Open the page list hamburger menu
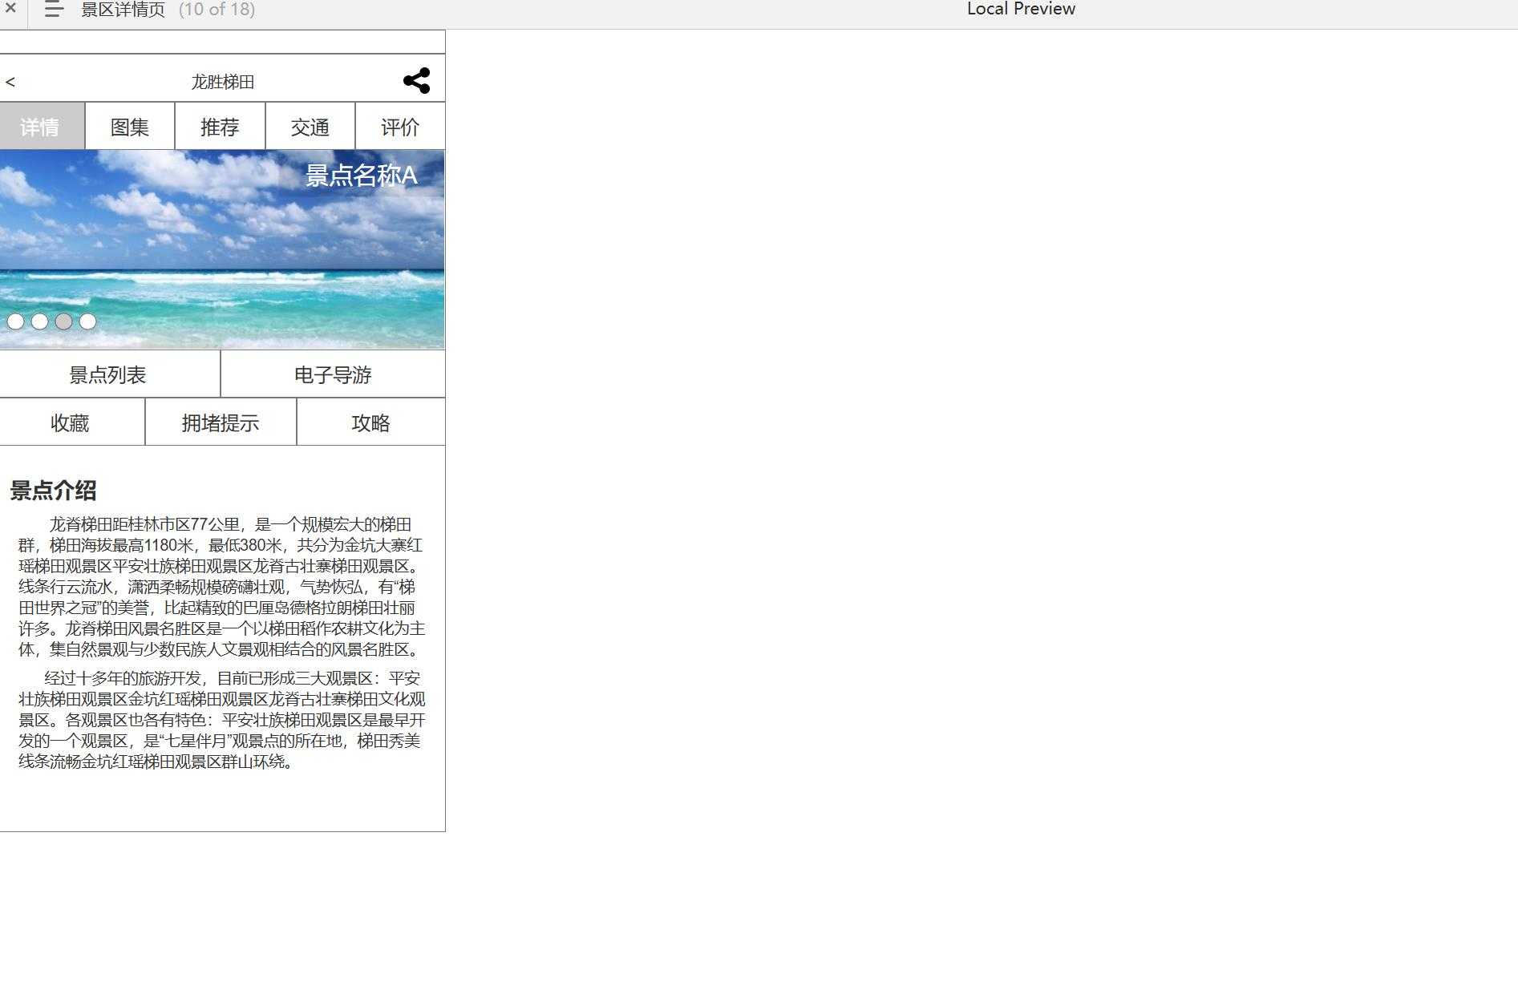The width and height of the screenshot is (1518, 998). tap(54, 10)
